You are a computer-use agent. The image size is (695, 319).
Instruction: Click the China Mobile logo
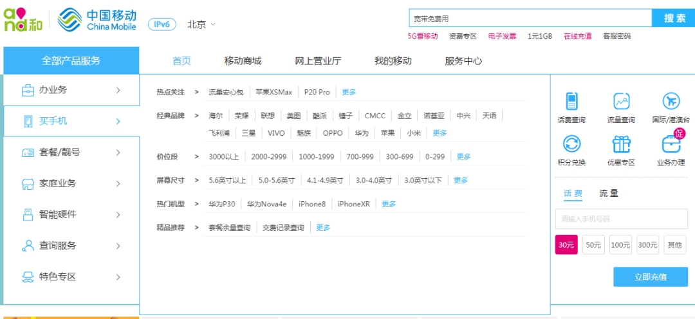pyautogui.click(x=97, y=21)
